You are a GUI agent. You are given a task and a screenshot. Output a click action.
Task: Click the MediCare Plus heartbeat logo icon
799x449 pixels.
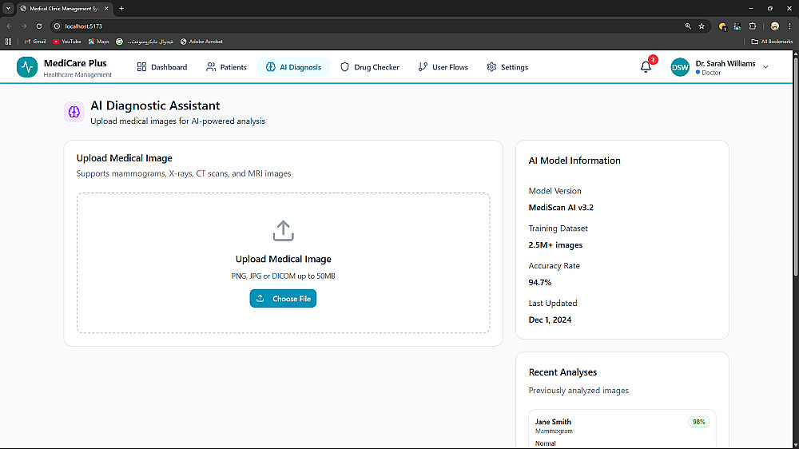click(27, 67)
